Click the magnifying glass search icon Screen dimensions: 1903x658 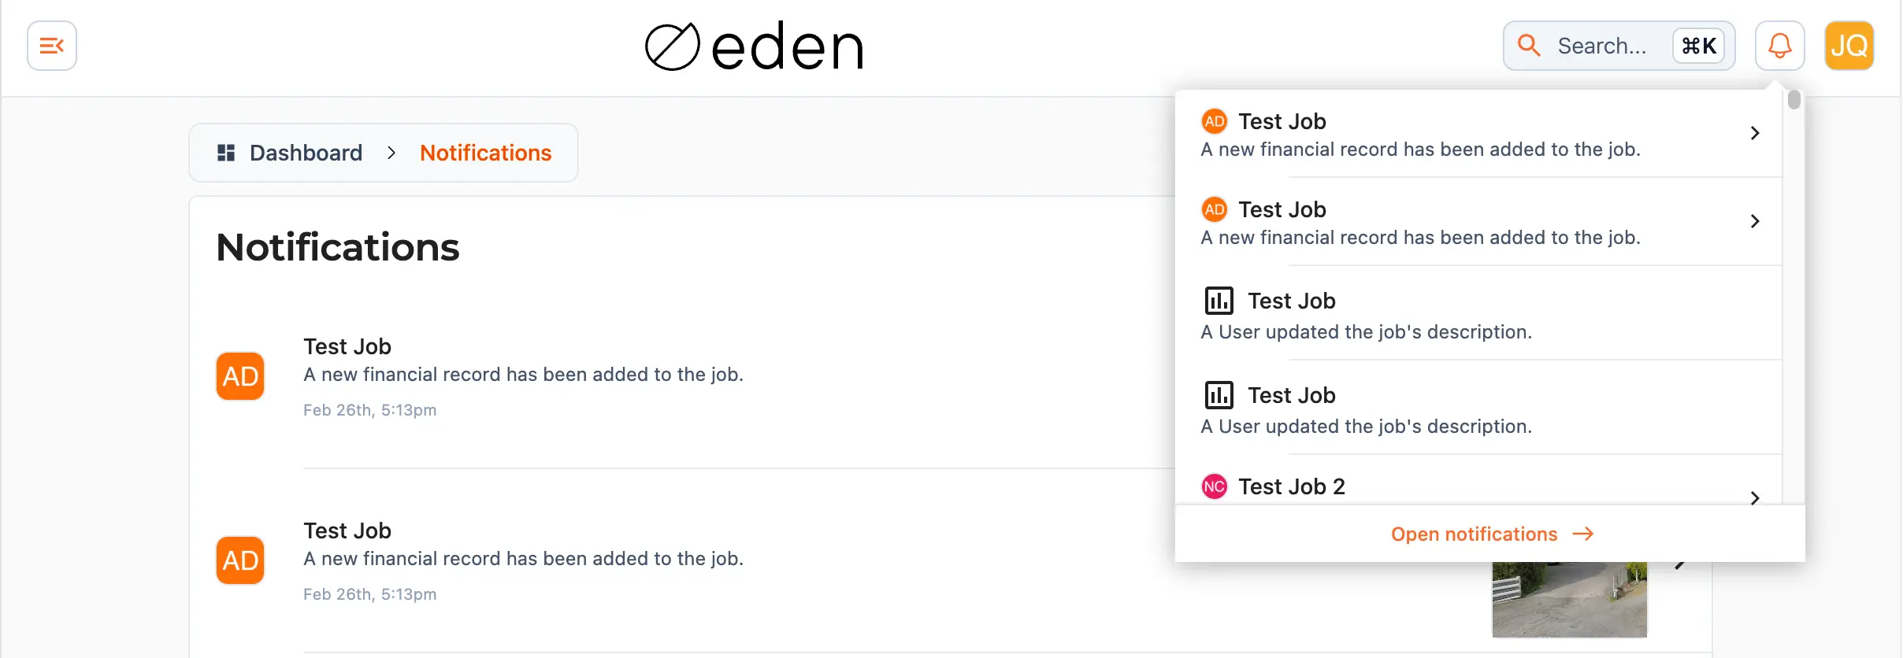[1529, 46]
